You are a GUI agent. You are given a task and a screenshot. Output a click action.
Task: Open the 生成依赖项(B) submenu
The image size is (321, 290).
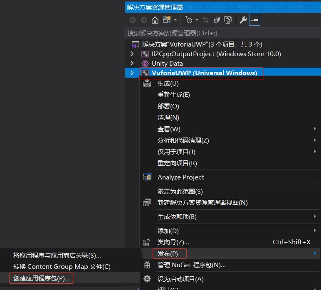point(230,217)
